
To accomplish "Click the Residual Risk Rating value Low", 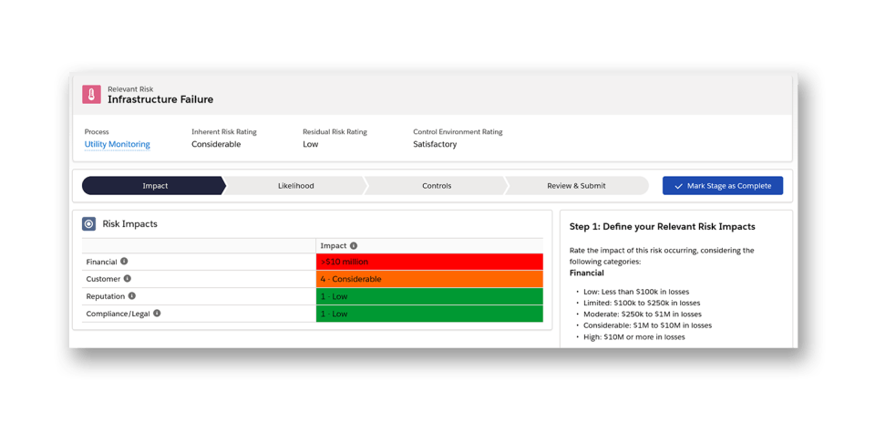I will [x=310, y=144].
